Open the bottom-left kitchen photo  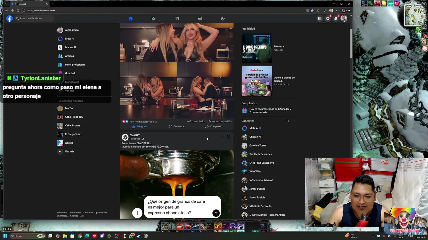click(x=148, y=90)
